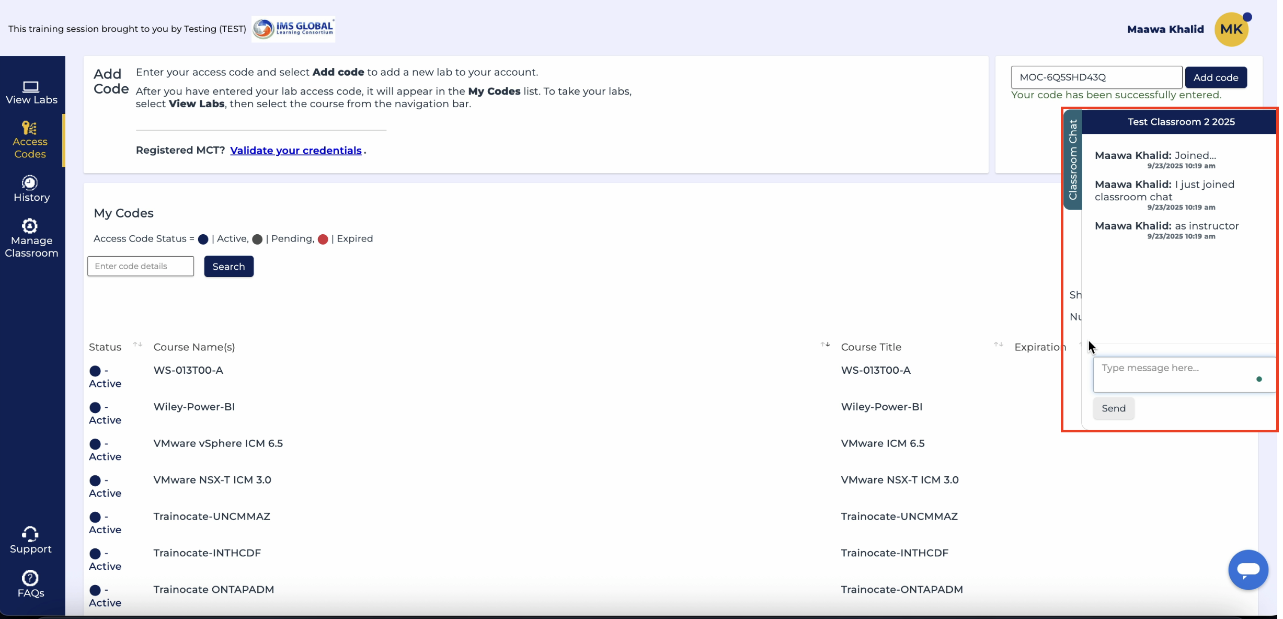Image resolution: width=1283 pixels, height=619 pixels.
Task: Open the blue live chat bubble
Action: [1247, 569]
